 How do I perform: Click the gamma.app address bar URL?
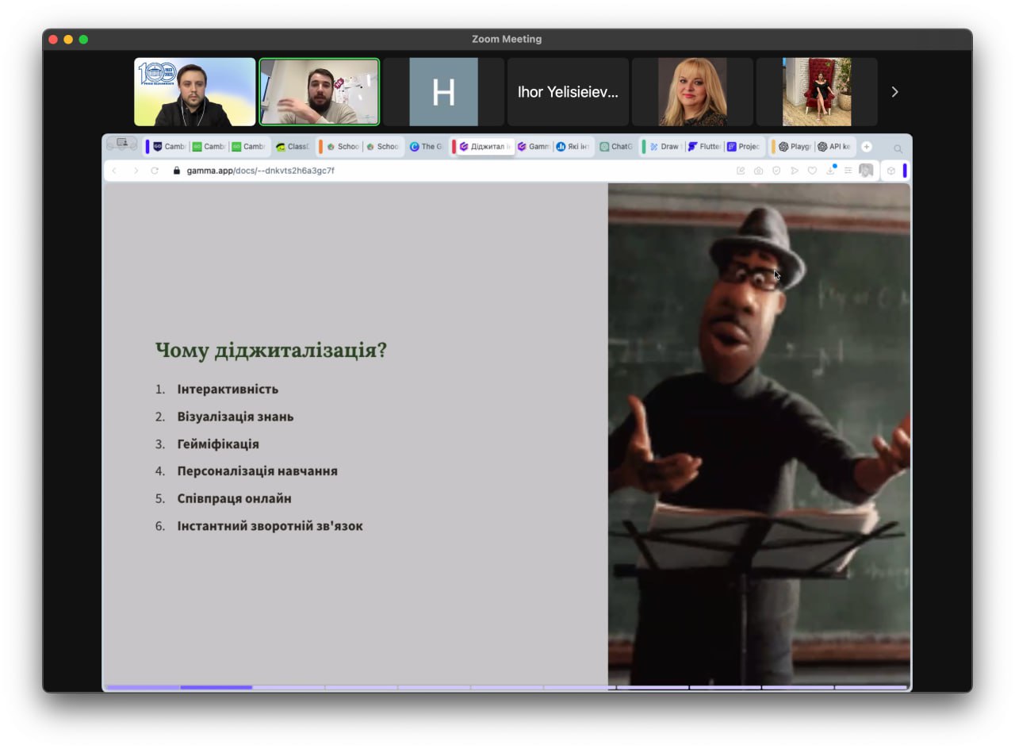tap(261, 171)
